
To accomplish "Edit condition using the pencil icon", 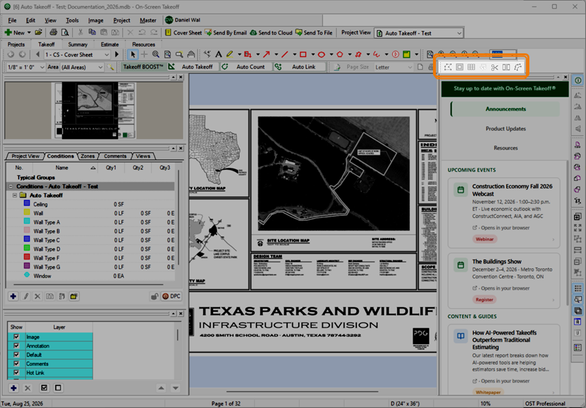I will coord(26,296).
